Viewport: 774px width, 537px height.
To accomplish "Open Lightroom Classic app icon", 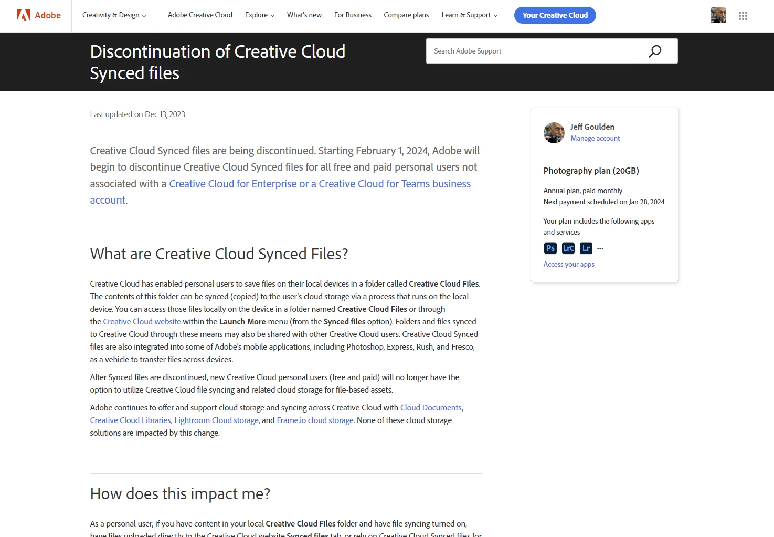I will pyautogui.click(x=568, y=248).
